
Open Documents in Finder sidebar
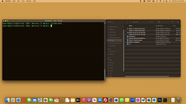pos(113,32)
